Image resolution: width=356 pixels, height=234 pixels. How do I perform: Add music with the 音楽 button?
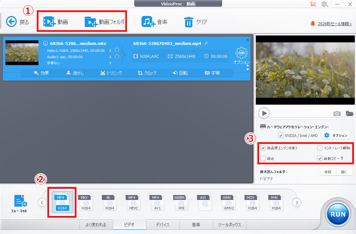point(154,22)
